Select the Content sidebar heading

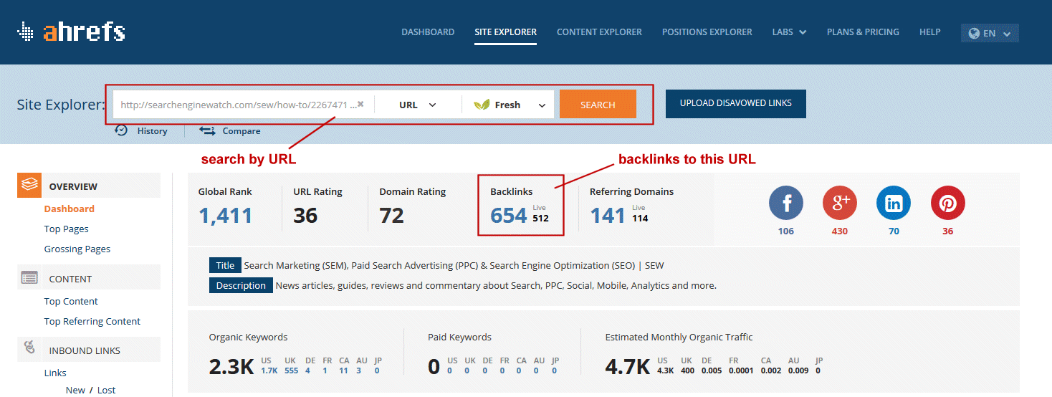click(70, 279)
